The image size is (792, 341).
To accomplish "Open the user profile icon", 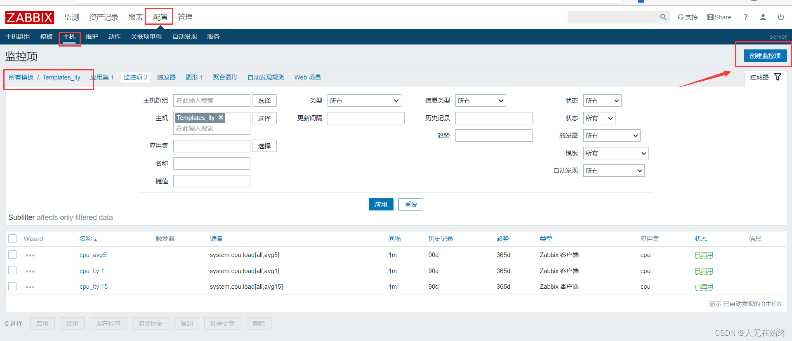I will coord(763,17).
